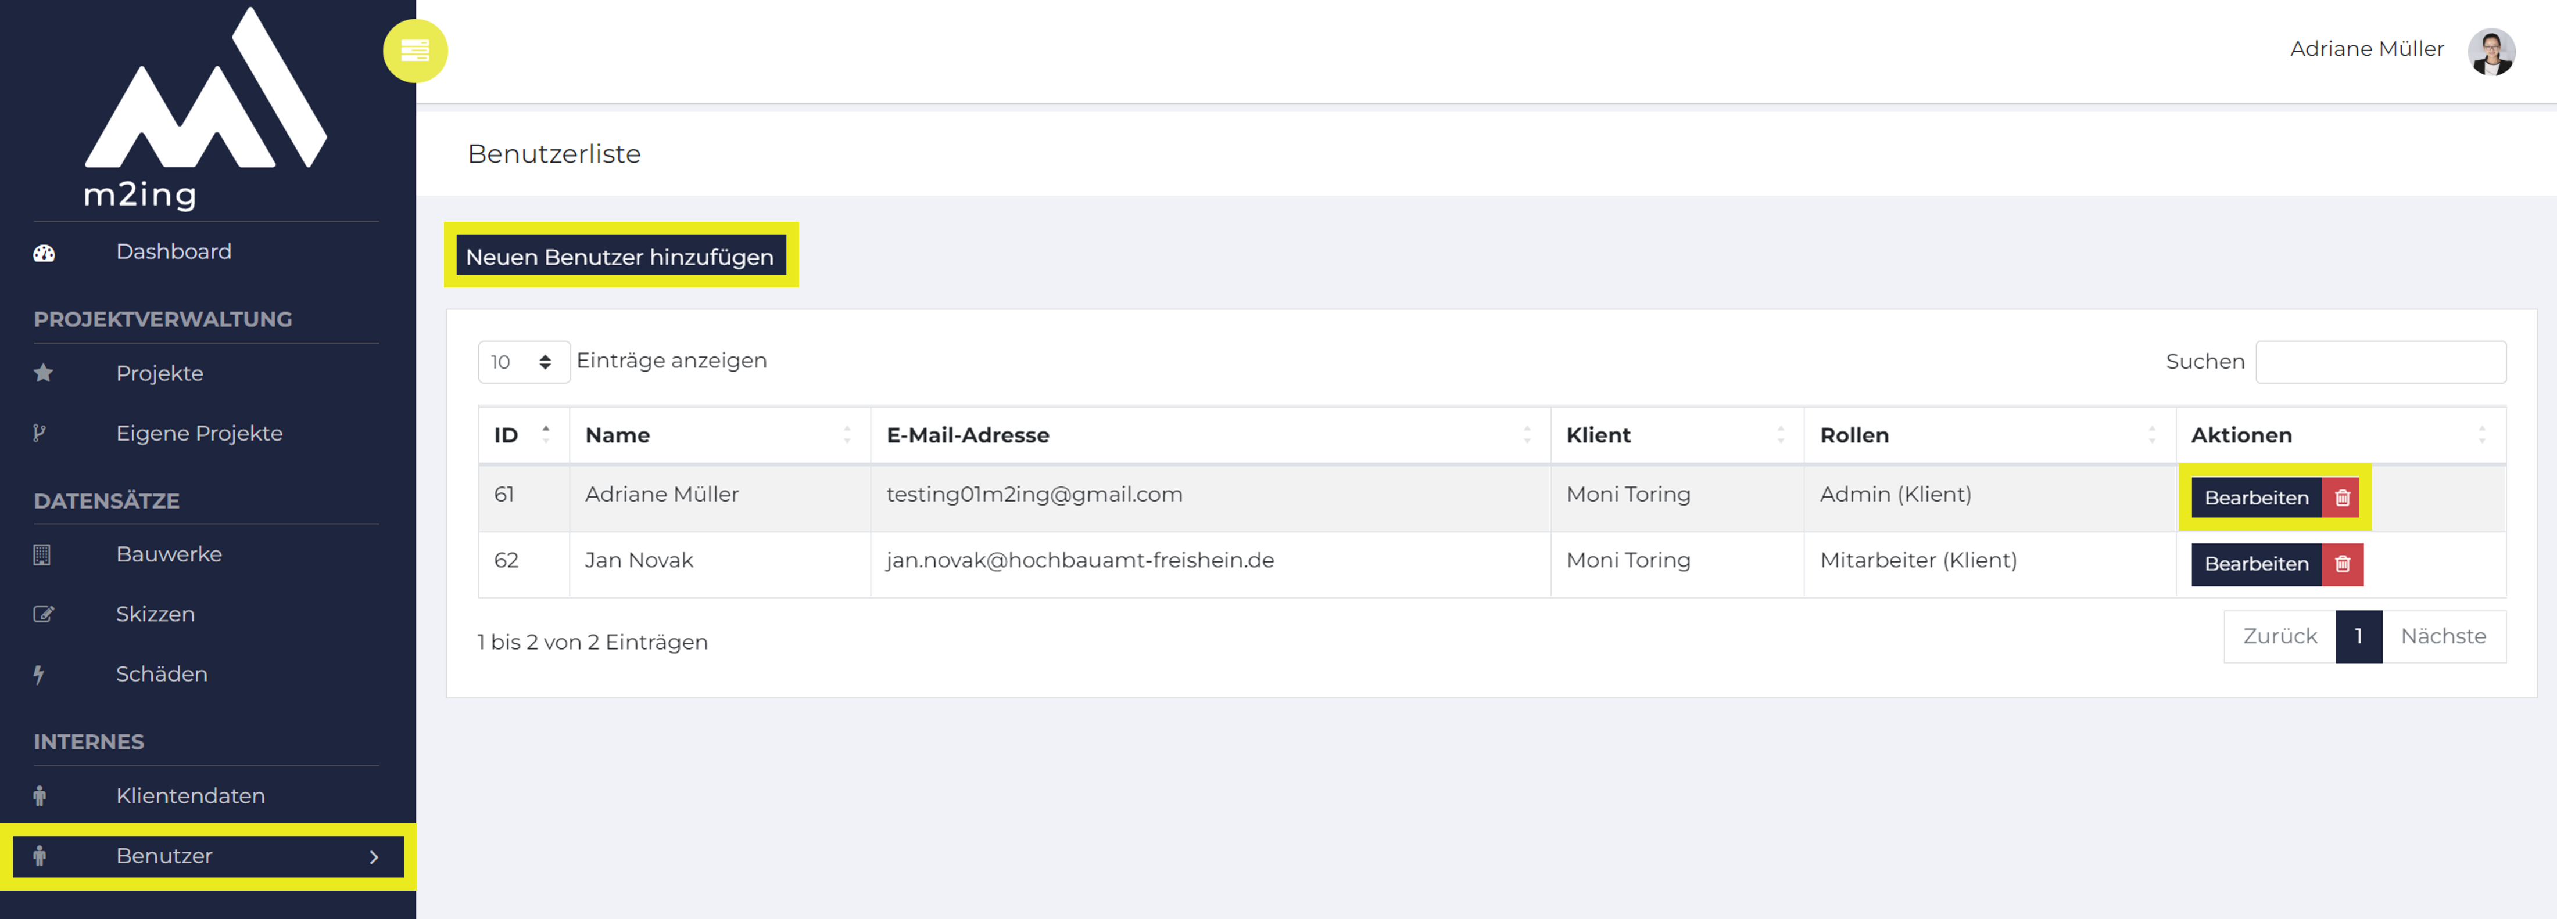
Task: Open the entries-per-page dropdown showing 10
Action: [x=523, y=362]
